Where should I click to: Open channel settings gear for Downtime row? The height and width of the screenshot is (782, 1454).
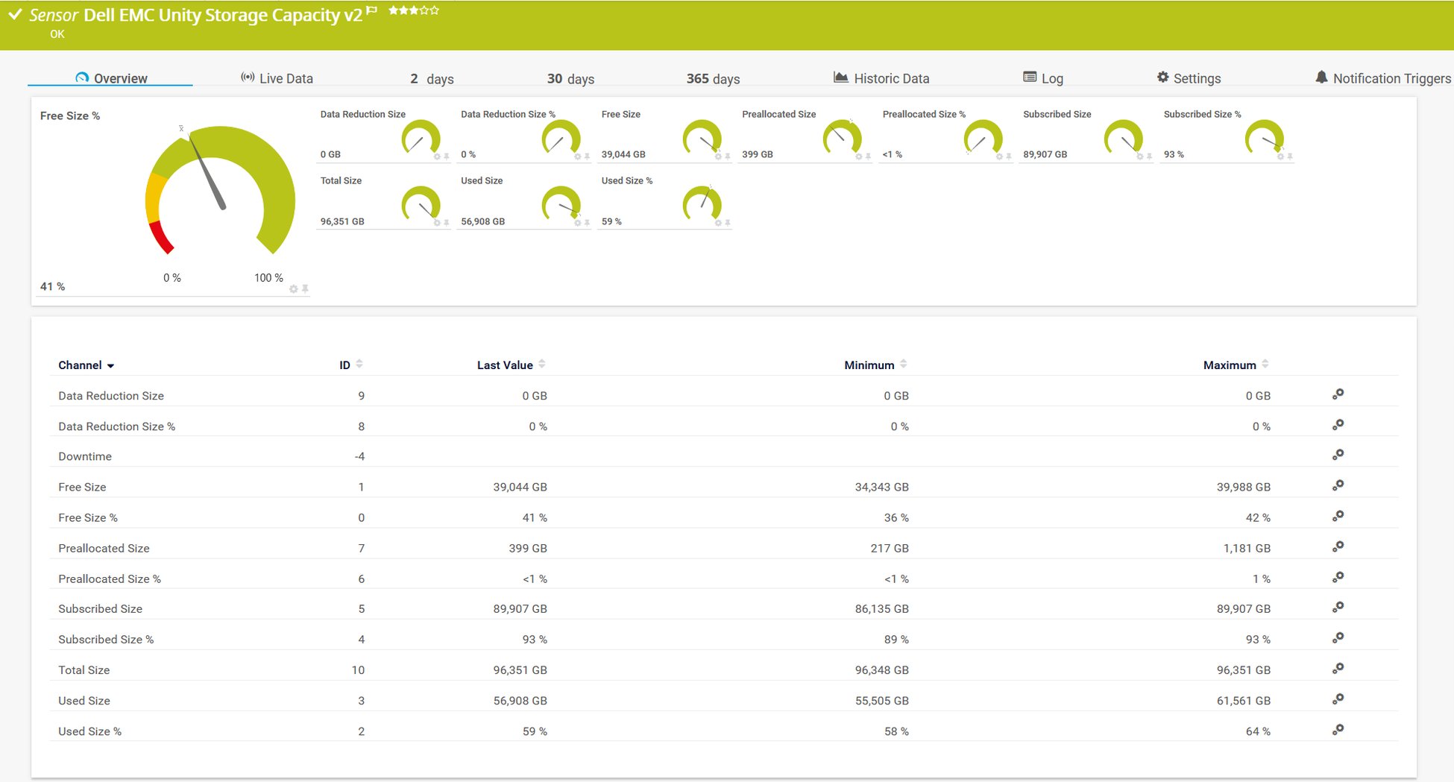pos(1337,454)
